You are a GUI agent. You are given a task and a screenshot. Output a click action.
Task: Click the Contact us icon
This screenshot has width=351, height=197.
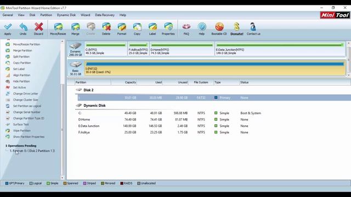253,27
